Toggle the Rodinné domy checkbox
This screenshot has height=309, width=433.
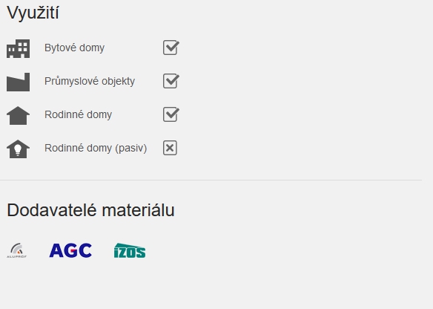coord(171,114)
